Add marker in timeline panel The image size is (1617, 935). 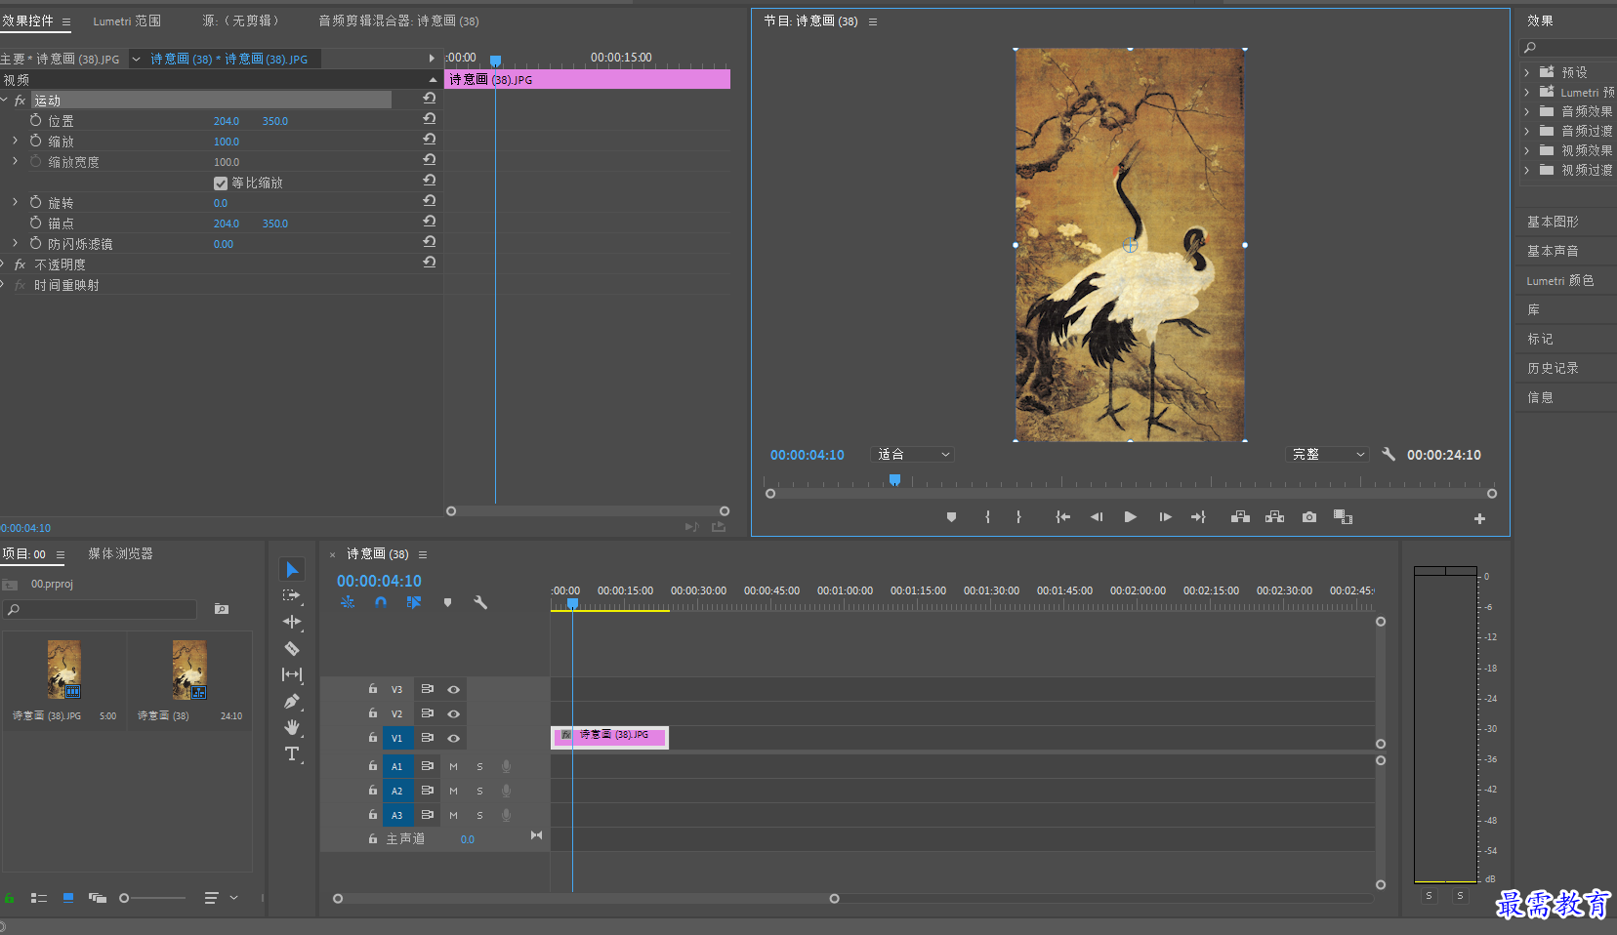pos(447,602)
